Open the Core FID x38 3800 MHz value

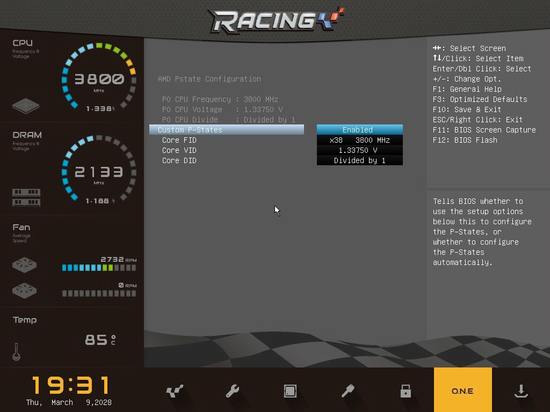(x=359, y=140)
